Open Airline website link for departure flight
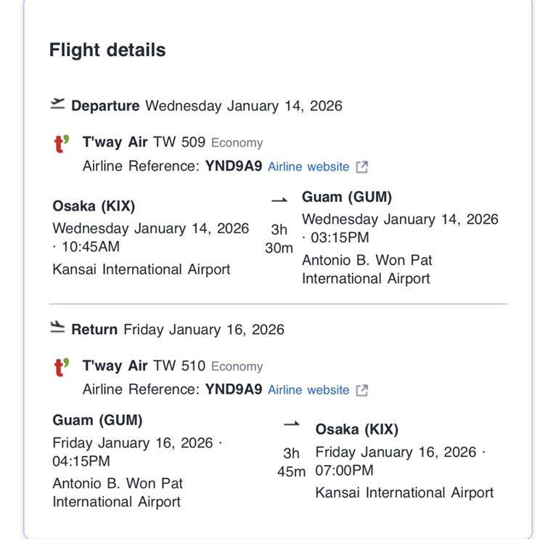The height and width of the screenshot is (539, 556). pos(308,167)
